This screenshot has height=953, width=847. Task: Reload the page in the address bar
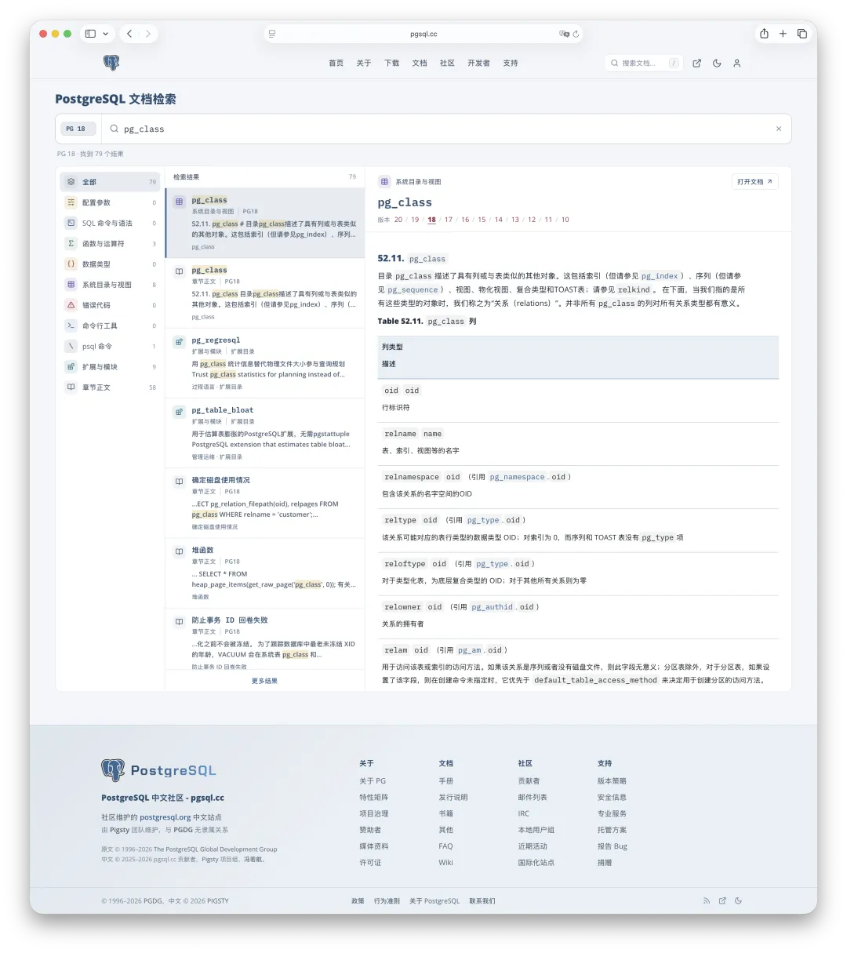(x=576, y=34)
